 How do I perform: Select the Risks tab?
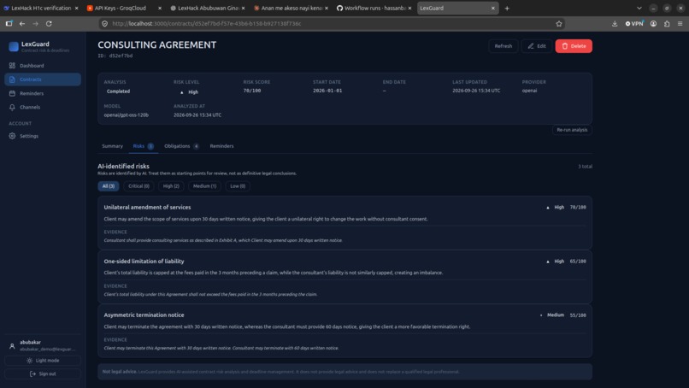click(144, 146)
